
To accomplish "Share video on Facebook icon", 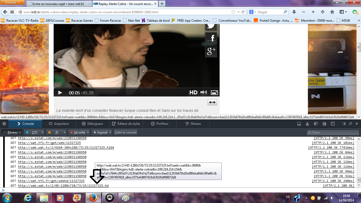I will click(211, 38).
